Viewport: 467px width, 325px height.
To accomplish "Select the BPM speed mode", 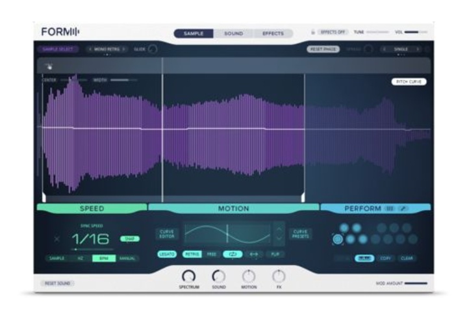I will pyautogui.click(x=104, y=258).
